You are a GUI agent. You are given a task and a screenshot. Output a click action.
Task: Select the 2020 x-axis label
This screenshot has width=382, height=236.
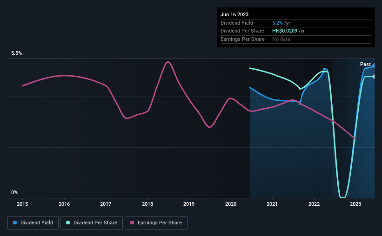click(231, 203)
